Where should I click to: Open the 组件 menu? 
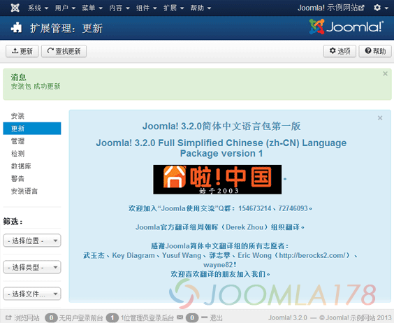[147, 8]
